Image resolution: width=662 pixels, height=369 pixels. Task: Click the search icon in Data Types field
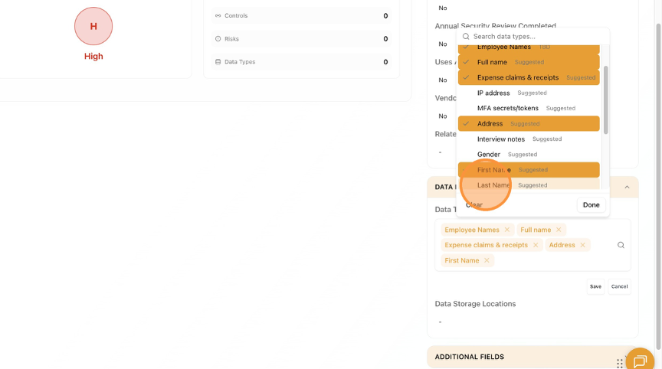(621, 245)
